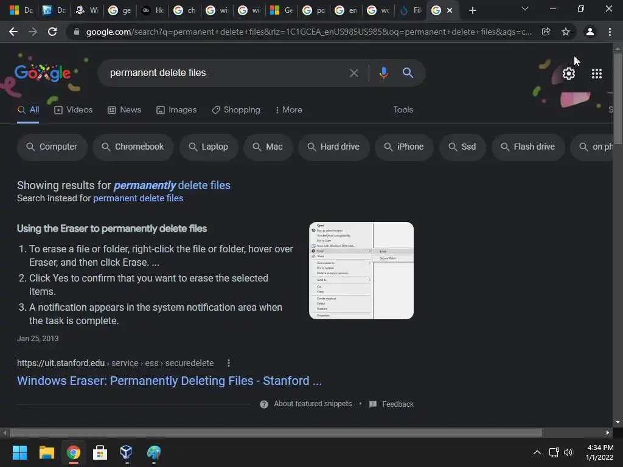The width and height of the screenshot is (623, 467).
Task: Refine search with Laptop chip
Action: tap(209, 147)
